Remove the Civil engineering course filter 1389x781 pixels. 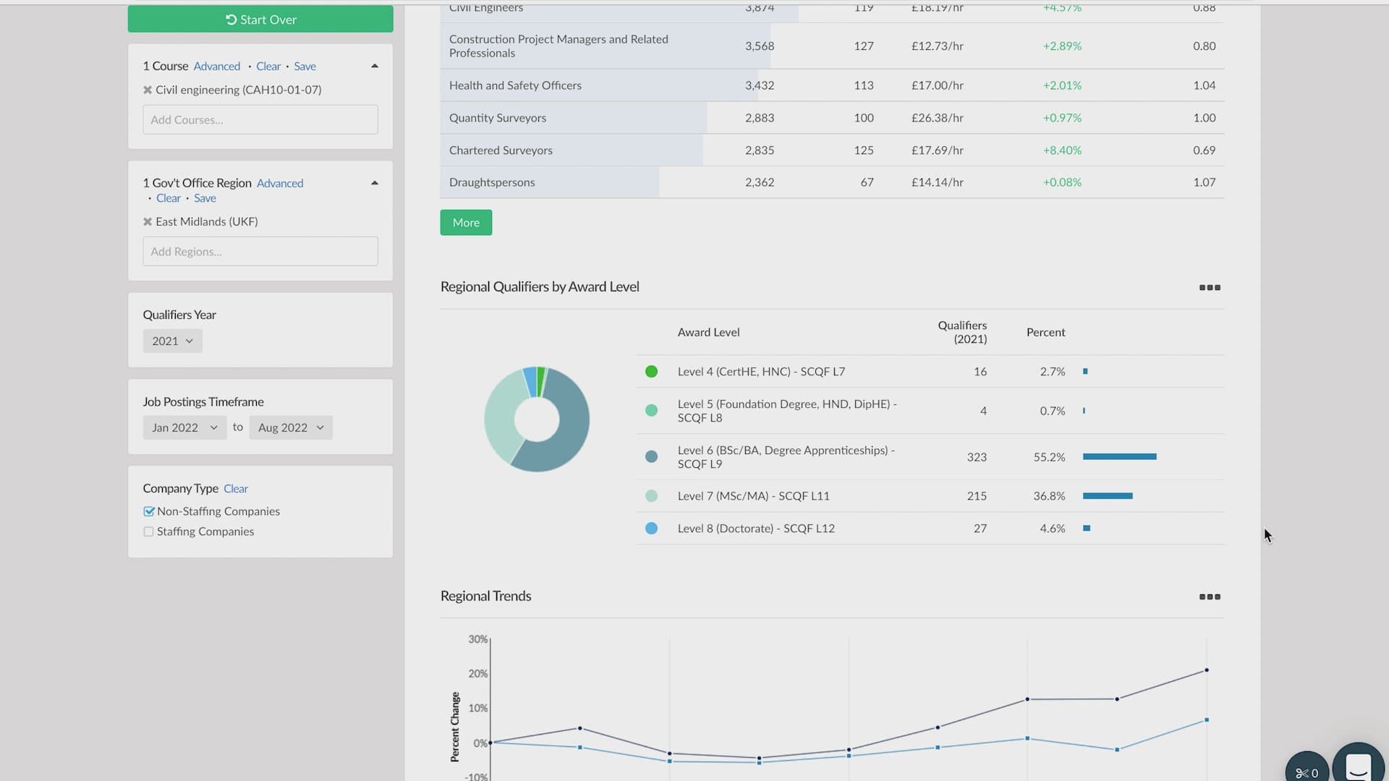point(148,90)
